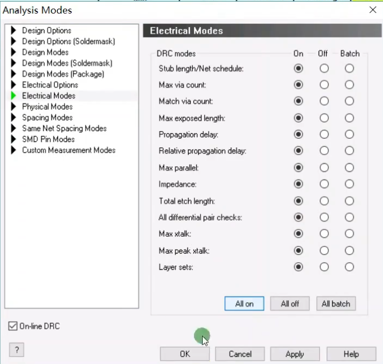Open Help for Analysis Modes

(x=351, y=354)
